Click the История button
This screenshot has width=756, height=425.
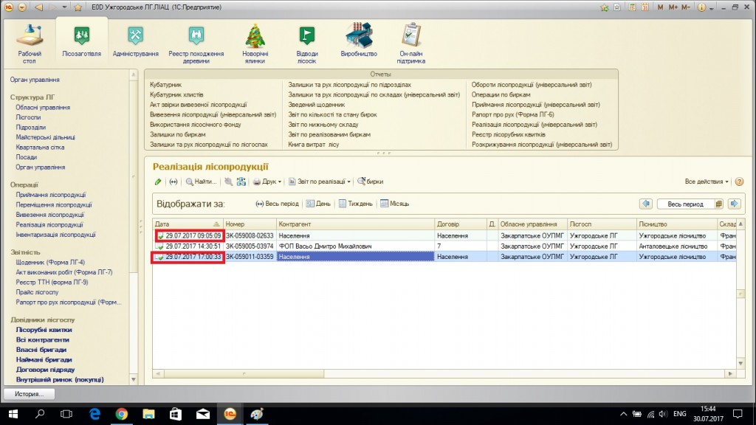(x=29, y=394)
